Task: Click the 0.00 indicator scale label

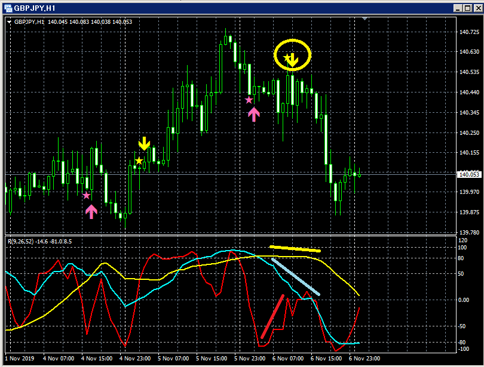Action: point(464,300)
